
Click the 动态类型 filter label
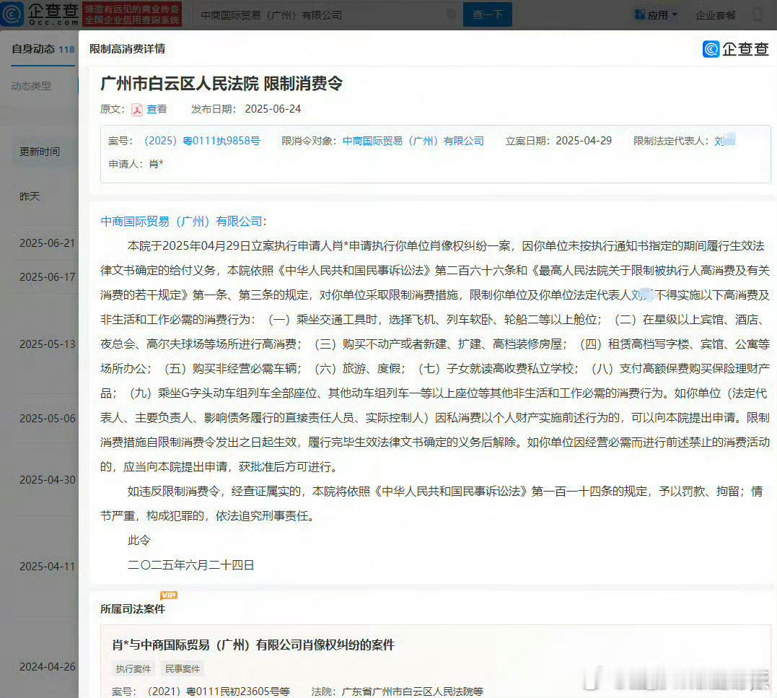(31, 86)
